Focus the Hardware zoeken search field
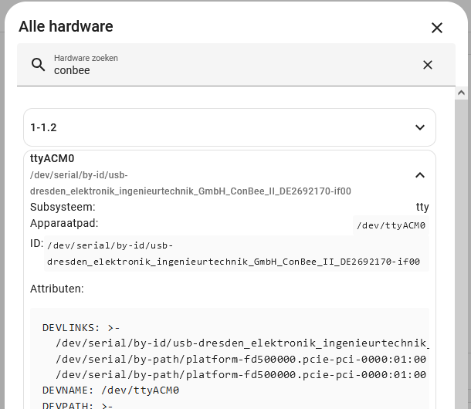Screen dimensions: 471x409 pos(235,65)
